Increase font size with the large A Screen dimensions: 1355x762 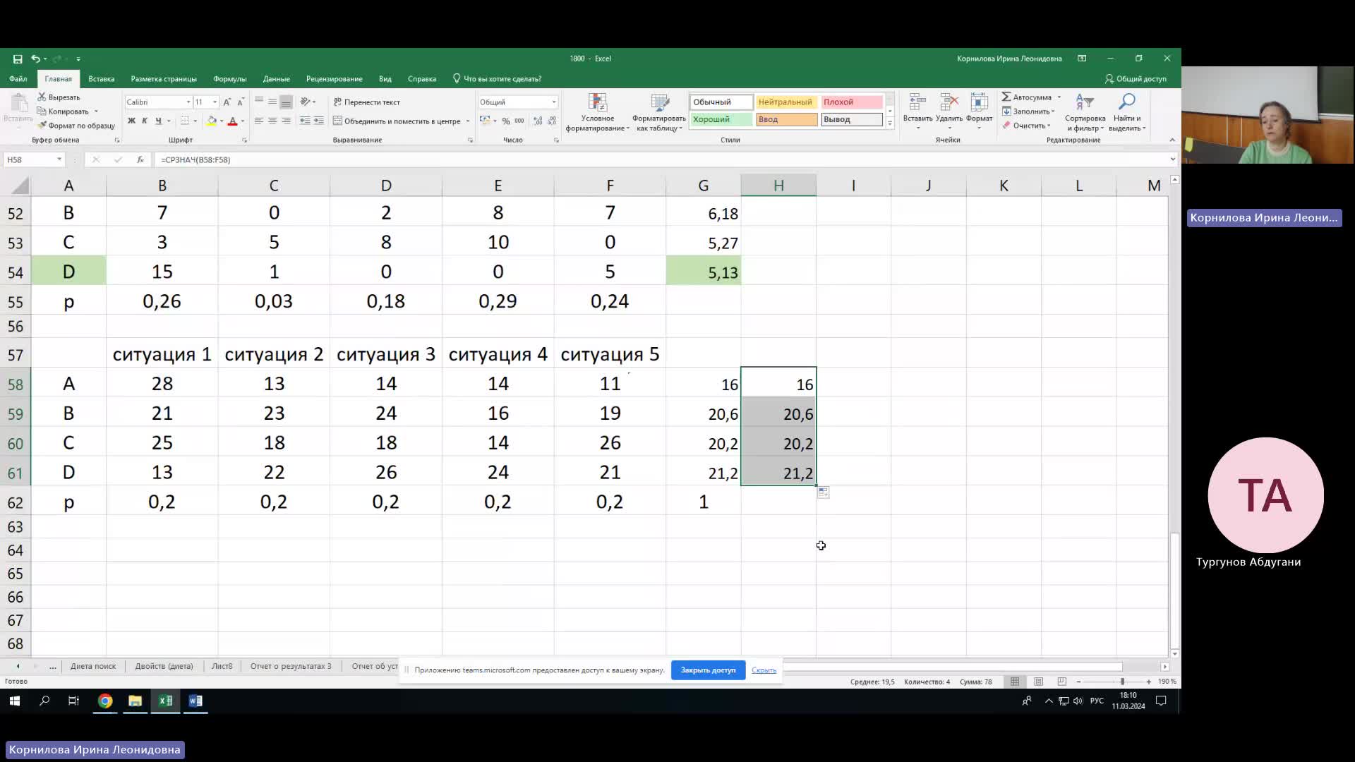point(227,102)
